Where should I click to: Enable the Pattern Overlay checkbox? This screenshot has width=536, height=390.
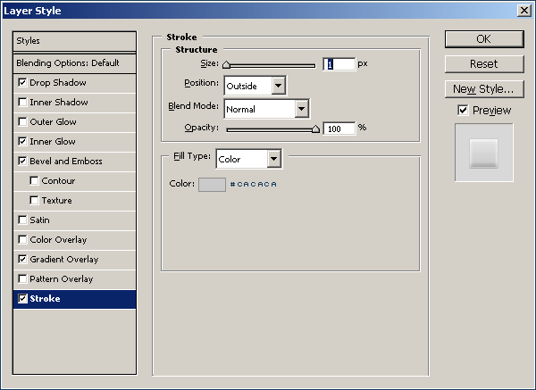[x=22, y=279]
